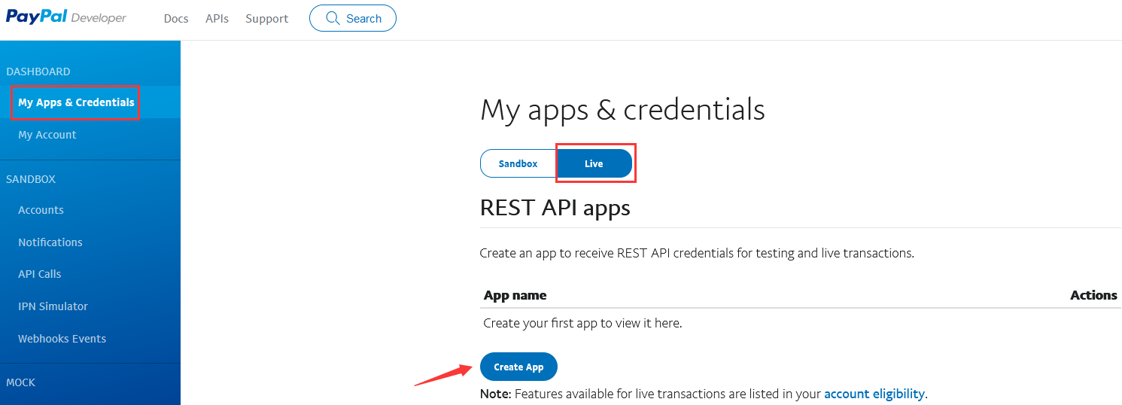Open the IPN Simulator
This screenshot has height=405, width=1122.
53,306
